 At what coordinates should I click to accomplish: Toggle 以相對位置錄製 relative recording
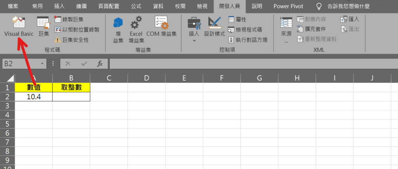point(77,29)
